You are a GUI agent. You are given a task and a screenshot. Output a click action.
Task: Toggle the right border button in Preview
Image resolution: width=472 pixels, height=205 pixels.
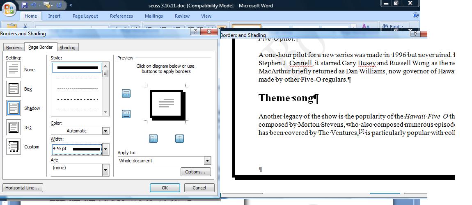[179, 138]
